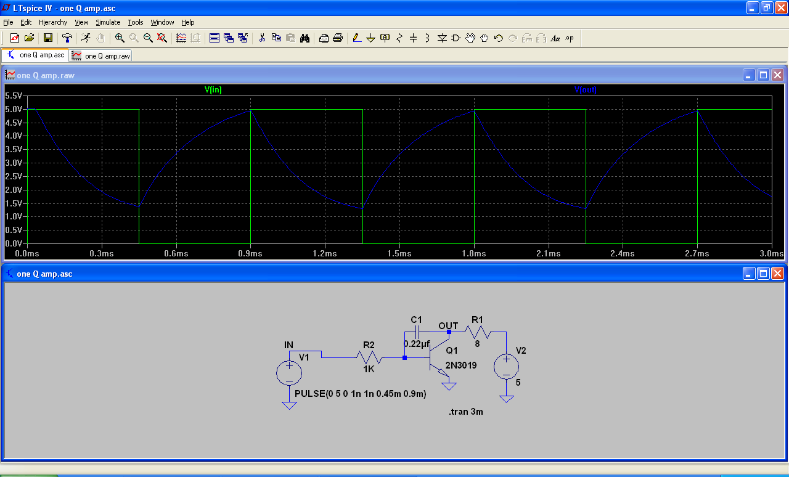Click the .tran 3m directive
Screen dimensions: 789x477
click(466, 412)
